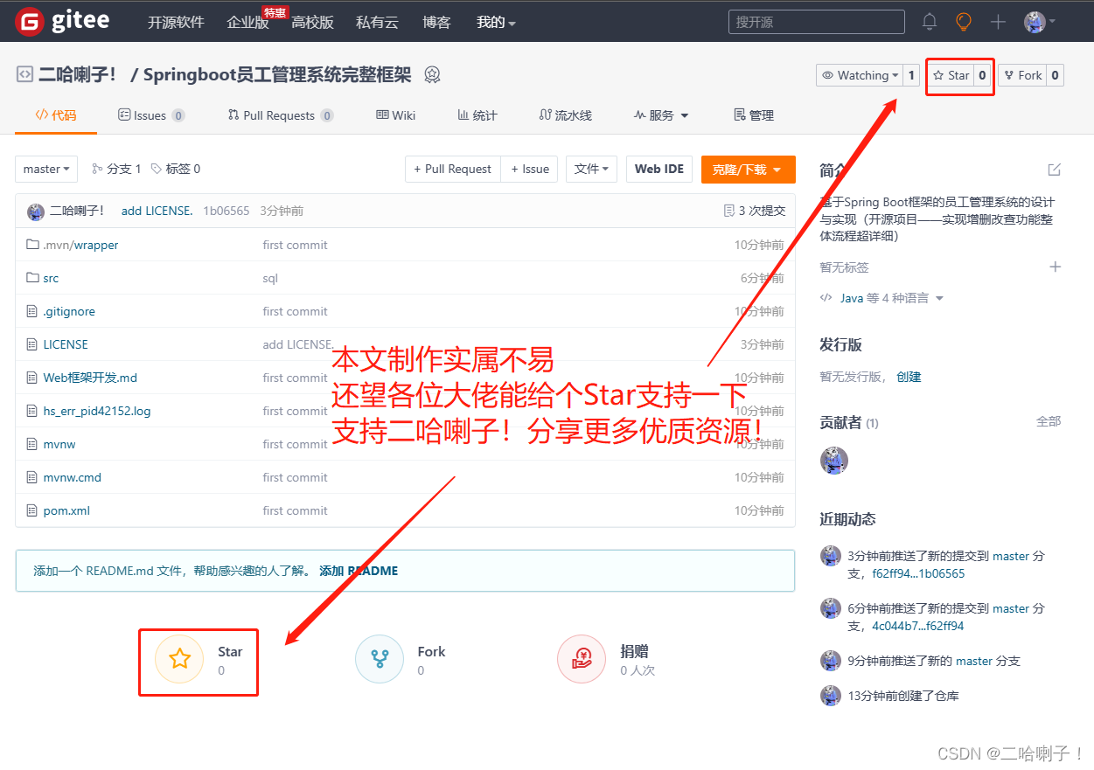The height and width of the screenshot is (770, 1094).
Task: Open 博客 in the top navigation
Action: point(436,22)
